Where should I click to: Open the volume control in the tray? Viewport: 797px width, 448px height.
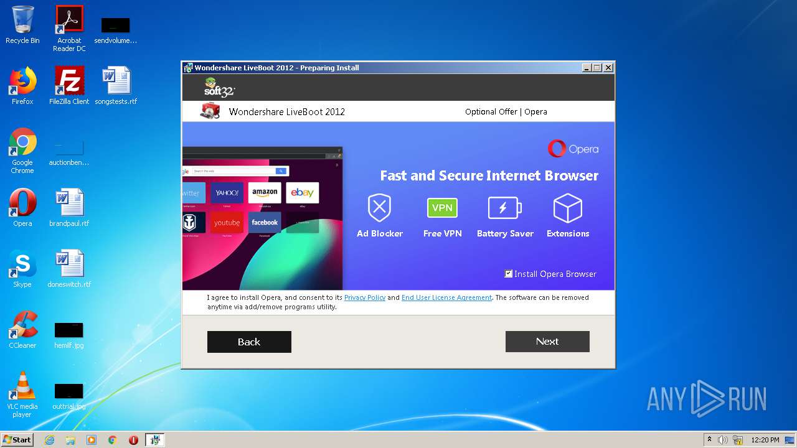pos(723,440)
